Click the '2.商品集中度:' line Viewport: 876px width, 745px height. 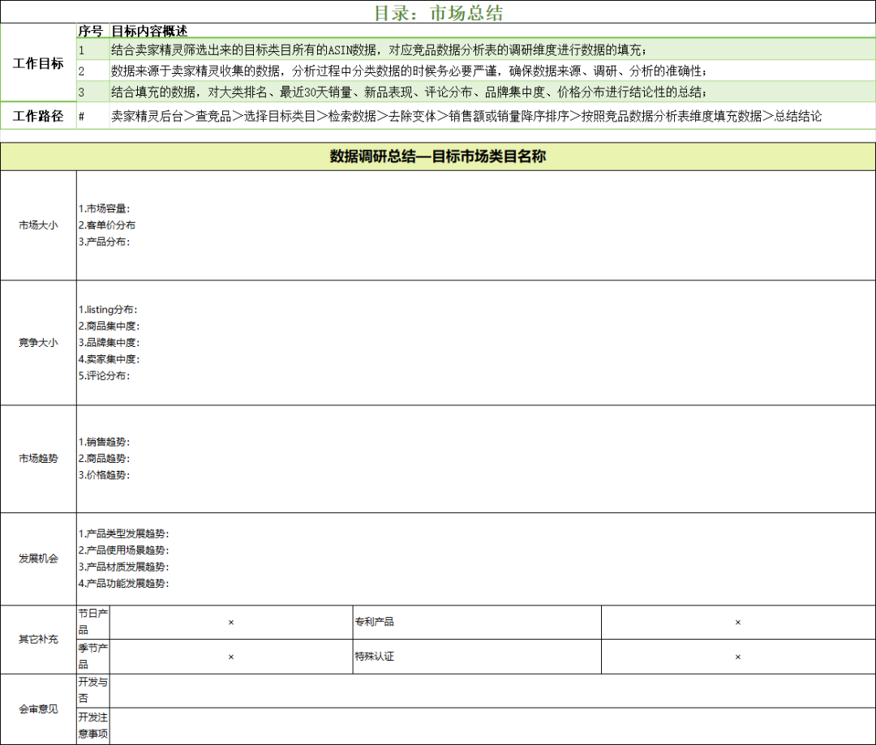point(109,326)
